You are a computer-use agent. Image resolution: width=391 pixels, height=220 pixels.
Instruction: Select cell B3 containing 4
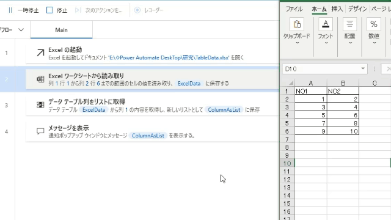coord(343,107)
